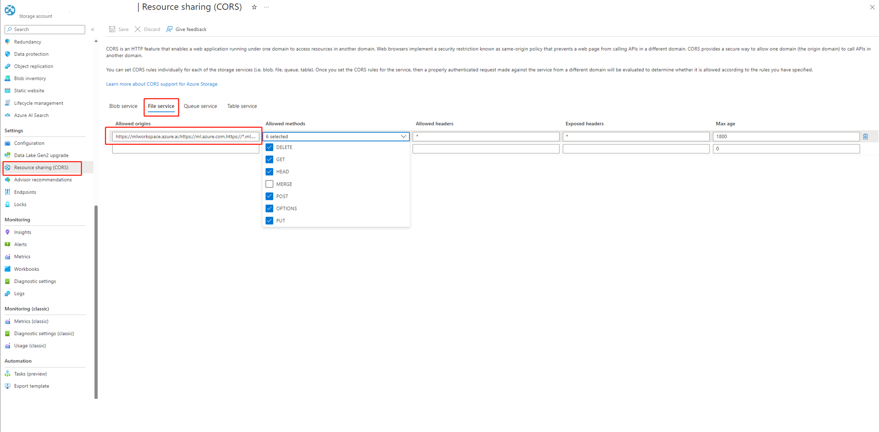Click the Tasks (preview) icon
The image size is (879, 432).
tap(7, 374)
